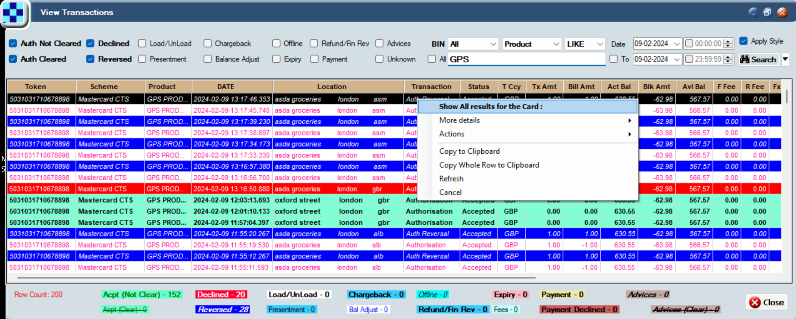Image resolution: width=796 pixels, height=319 pixels.
Task: Select Show All results for the Card
Action: (527, 106)
